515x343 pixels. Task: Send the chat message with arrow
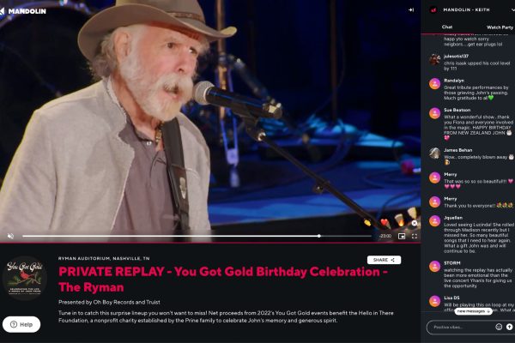(x=510, y=327)
